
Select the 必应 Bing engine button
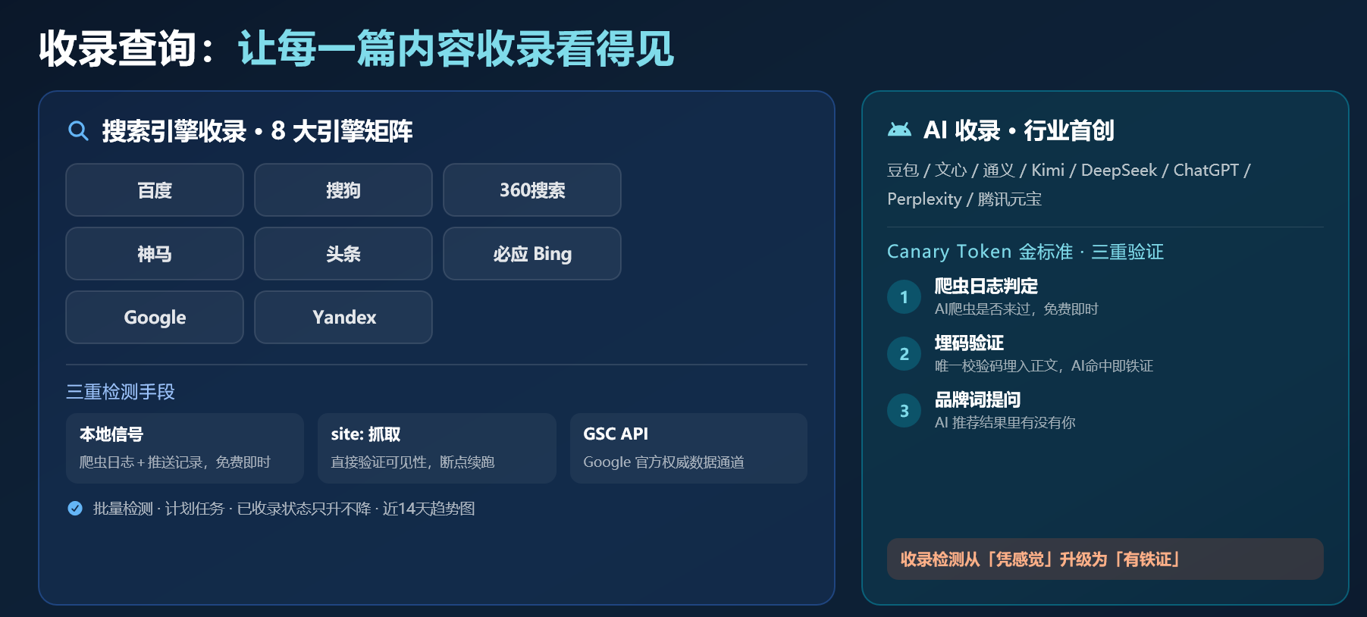(532, 254)
